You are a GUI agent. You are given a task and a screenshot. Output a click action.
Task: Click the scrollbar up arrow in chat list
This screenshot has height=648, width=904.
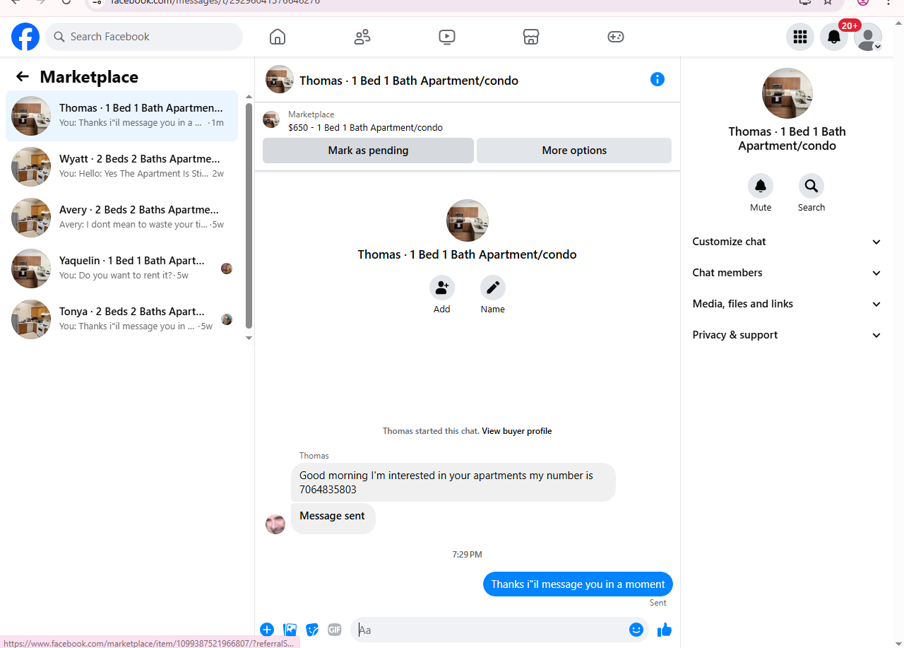coord(249,97)
